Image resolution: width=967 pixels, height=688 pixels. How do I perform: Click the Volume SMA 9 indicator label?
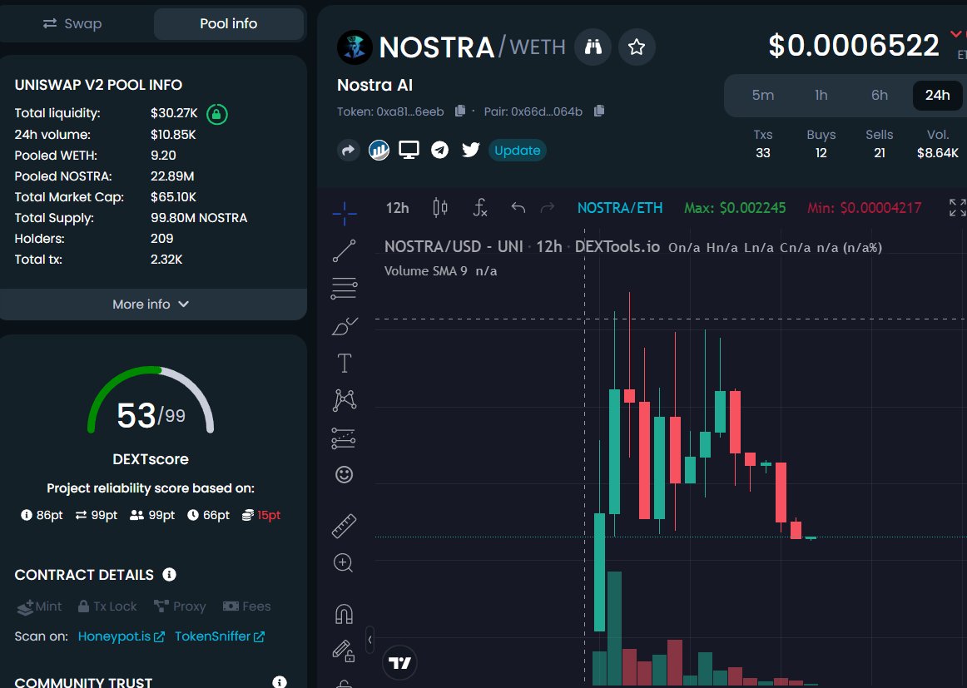click(x=440, y=270)
